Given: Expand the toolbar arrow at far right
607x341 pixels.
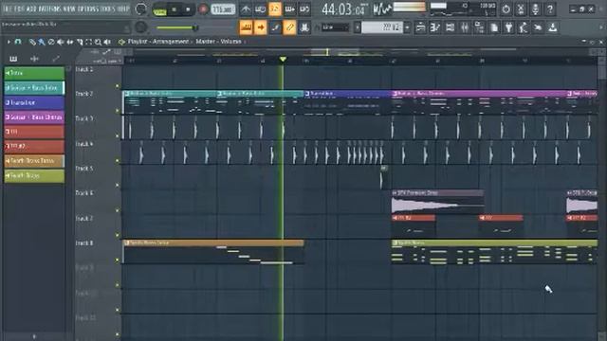Looking at the screenshot, I should tap(600, 27).
